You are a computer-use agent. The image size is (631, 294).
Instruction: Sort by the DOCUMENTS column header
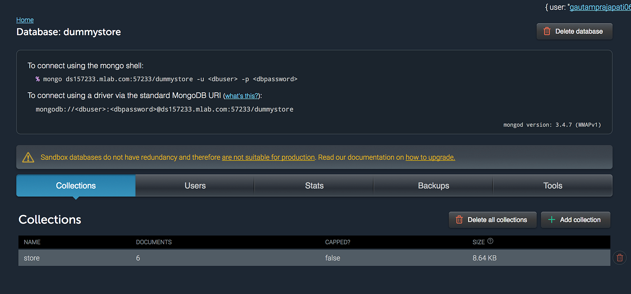pyautogui.click(x=154, y=242)
